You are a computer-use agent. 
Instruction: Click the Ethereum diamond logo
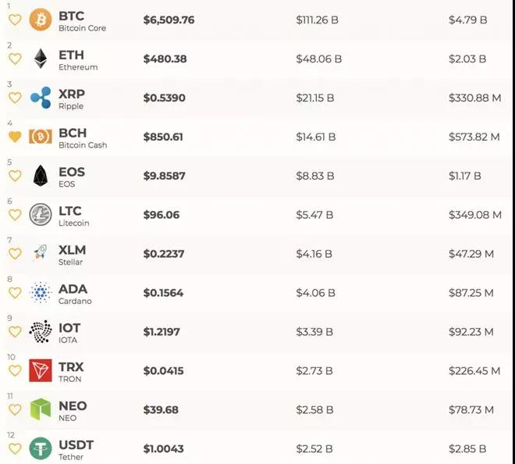pos(41,59)
